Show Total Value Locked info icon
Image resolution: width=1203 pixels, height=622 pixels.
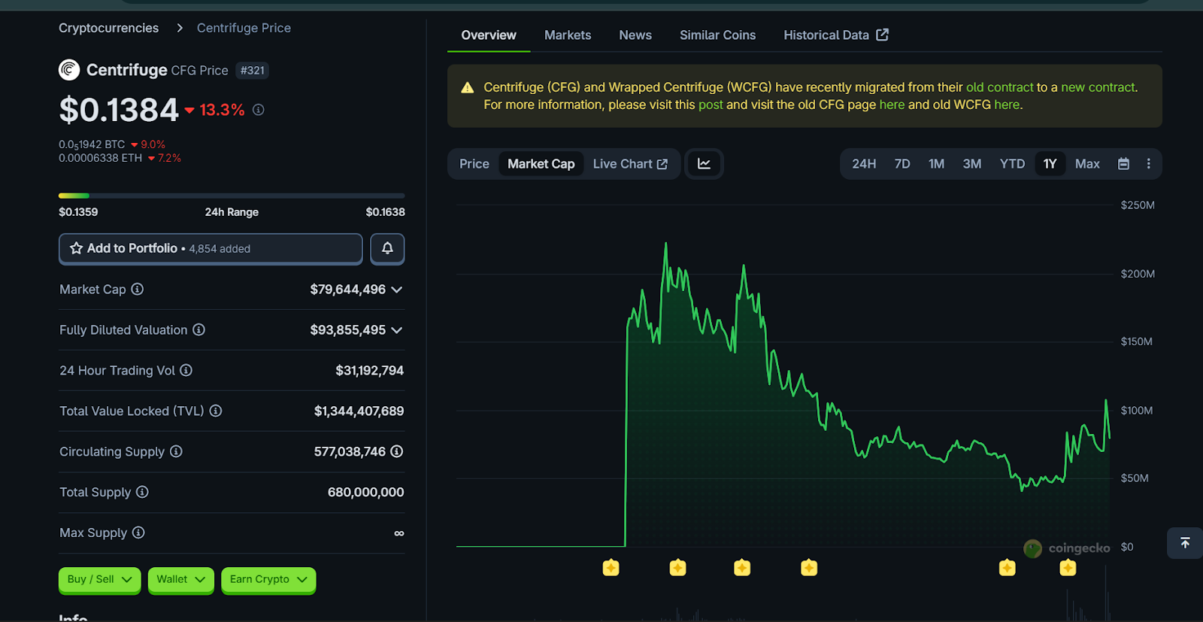[x=216, y=411]
